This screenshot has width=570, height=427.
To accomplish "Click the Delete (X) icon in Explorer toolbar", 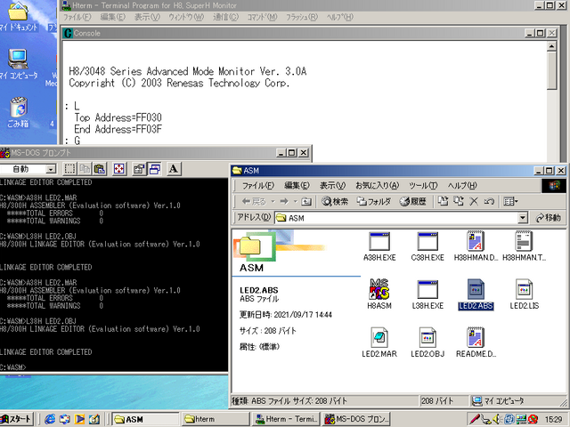I will [475, 202].
